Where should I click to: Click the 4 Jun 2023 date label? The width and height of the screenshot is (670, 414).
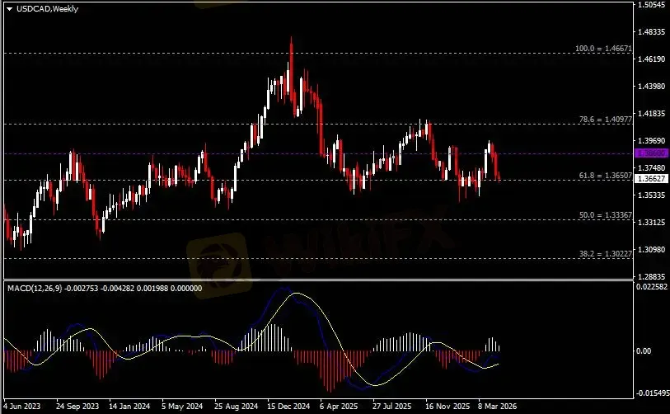tap(21, 406)
